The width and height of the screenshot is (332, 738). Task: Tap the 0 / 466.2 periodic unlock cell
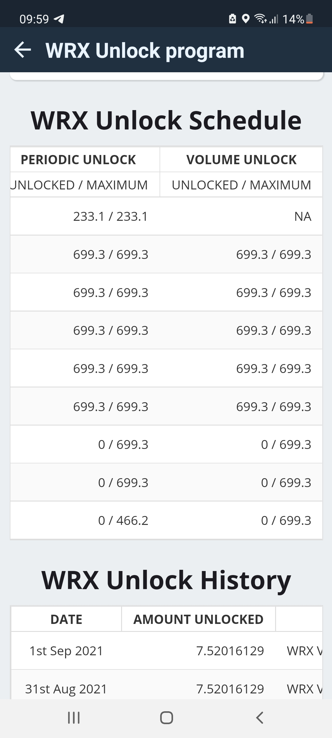click(123, 521)
